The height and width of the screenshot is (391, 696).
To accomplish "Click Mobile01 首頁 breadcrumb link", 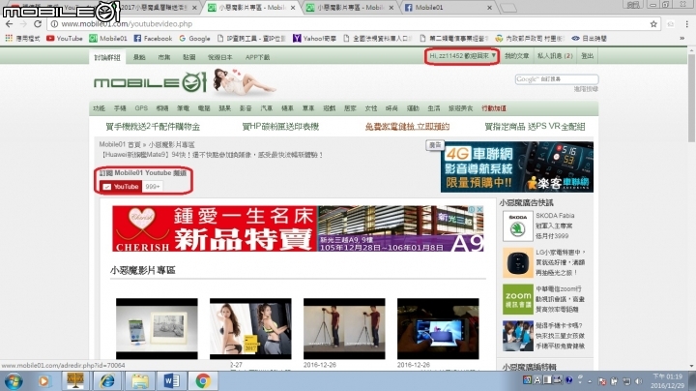I will click(120, 145).
